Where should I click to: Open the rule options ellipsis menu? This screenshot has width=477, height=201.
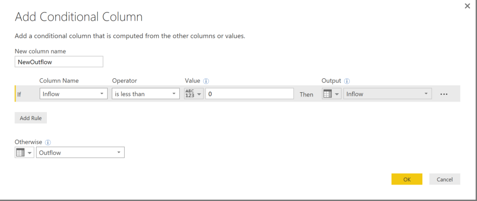point(444,94)
